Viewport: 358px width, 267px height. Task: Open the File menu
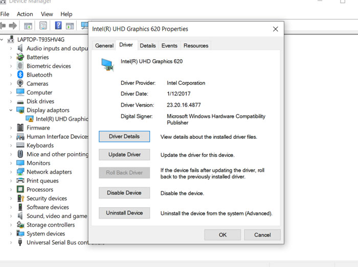click(5, 14)
